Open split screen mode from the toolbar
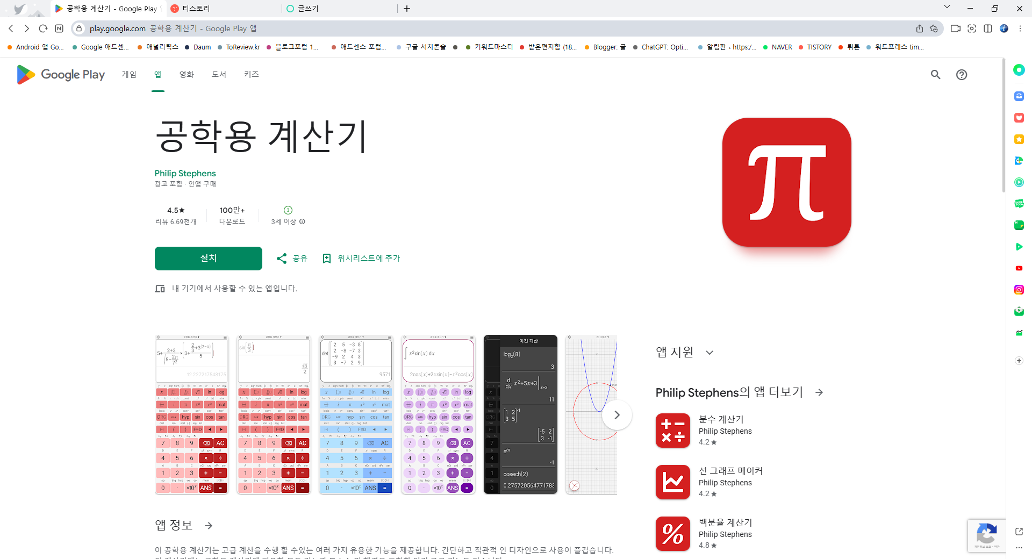This screenshot has height=559, width=1032. coord(988,28)
